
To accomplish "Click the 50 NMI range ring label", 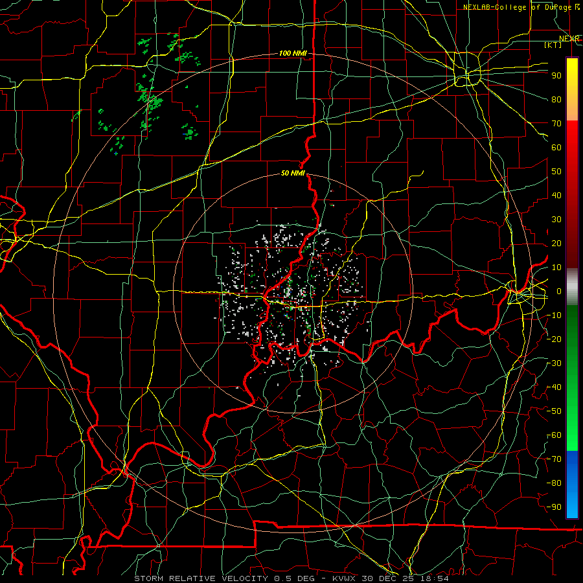I will [x=293, y=173].
